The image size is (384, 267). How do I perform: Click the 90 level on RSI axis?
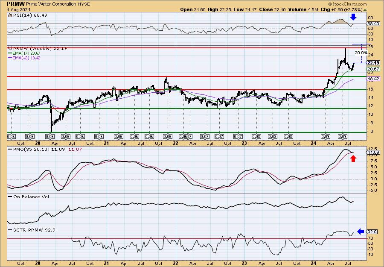click(370, 18)
